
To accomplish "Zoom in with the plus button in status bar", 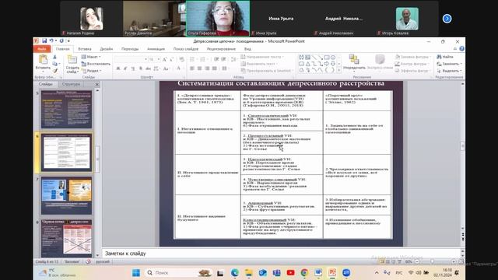I will click(454, 261).
